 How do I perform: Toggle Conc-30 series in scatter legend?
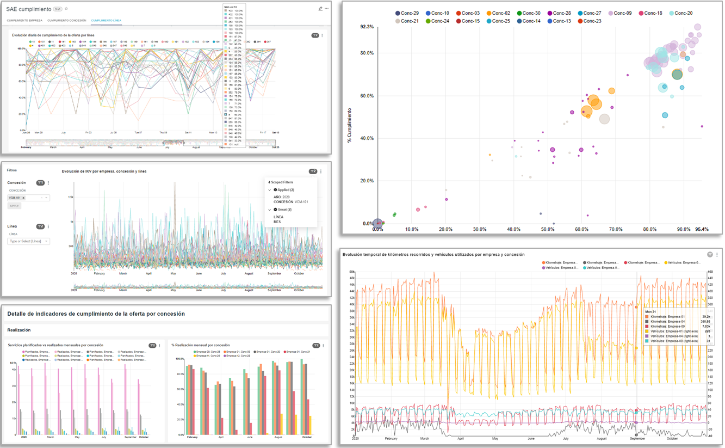[529, 13]
